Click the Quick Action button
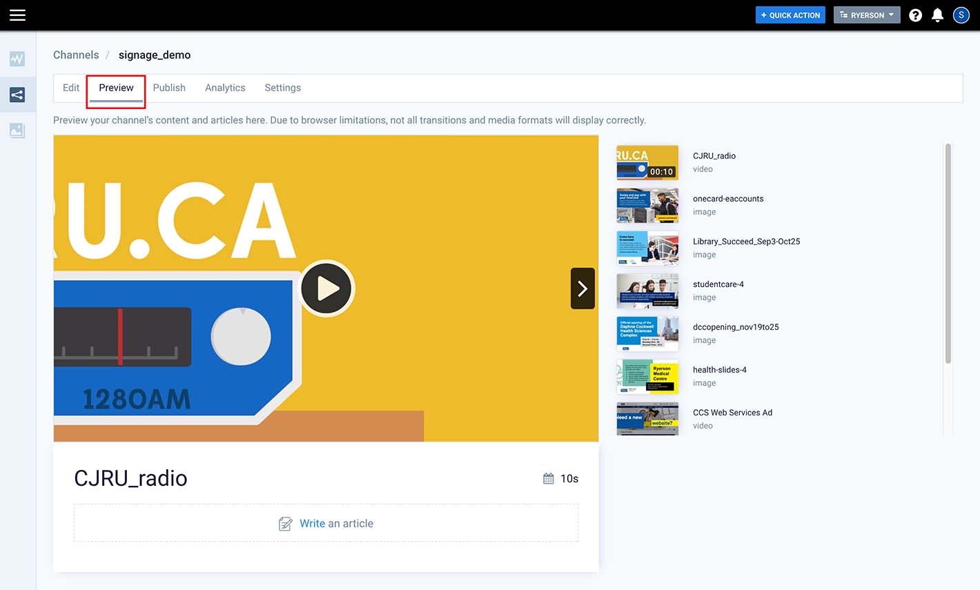Image resolution: width=980 pixels, height=590 pixels. click(790, 15)
